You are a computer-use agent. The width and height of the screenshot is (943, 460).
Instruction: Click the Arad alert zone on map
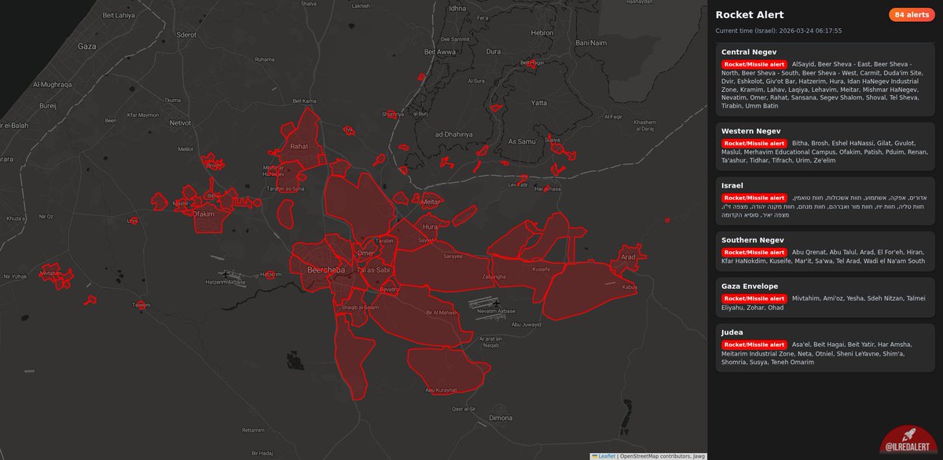[x=627, y=257]
